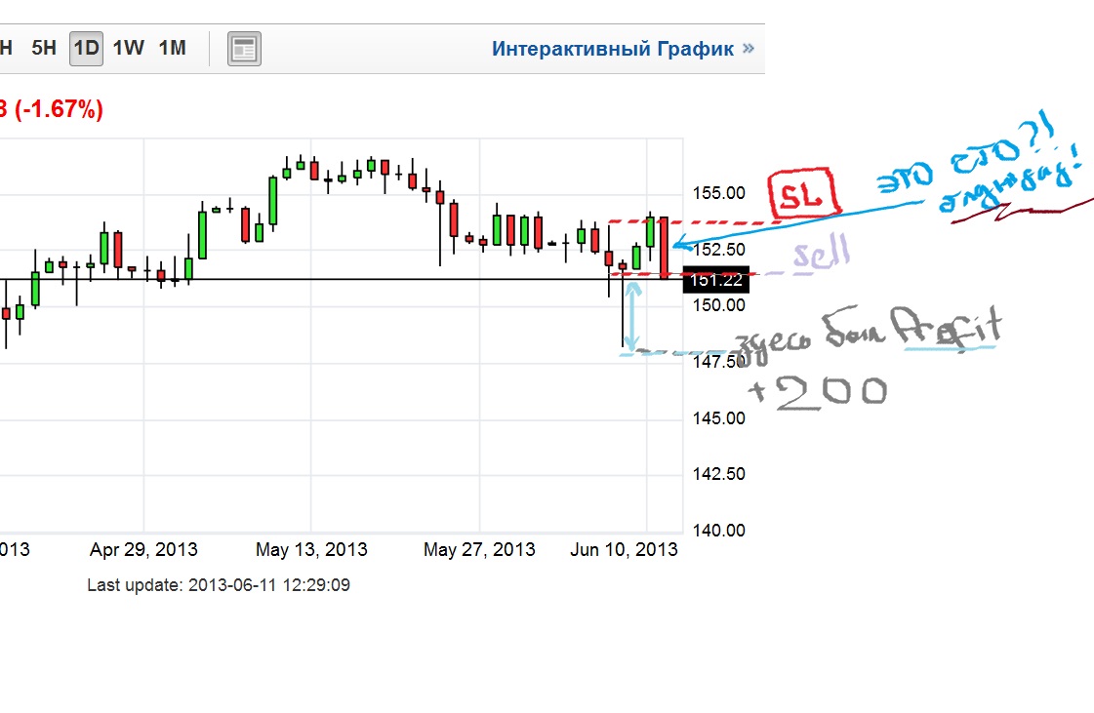Switch chart to 1W timeframe

[129, 48]
